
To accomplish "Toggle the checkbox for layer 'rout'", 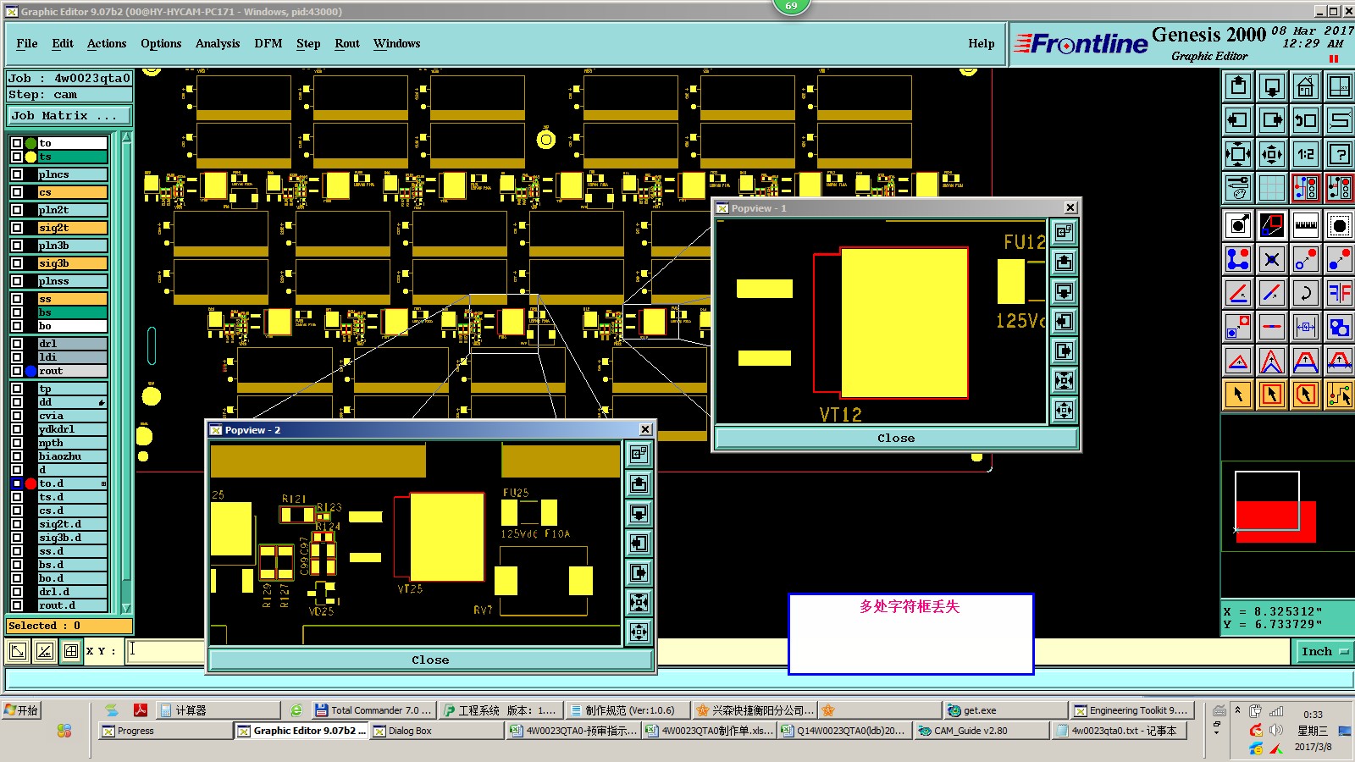I will [x=17, y=371].
